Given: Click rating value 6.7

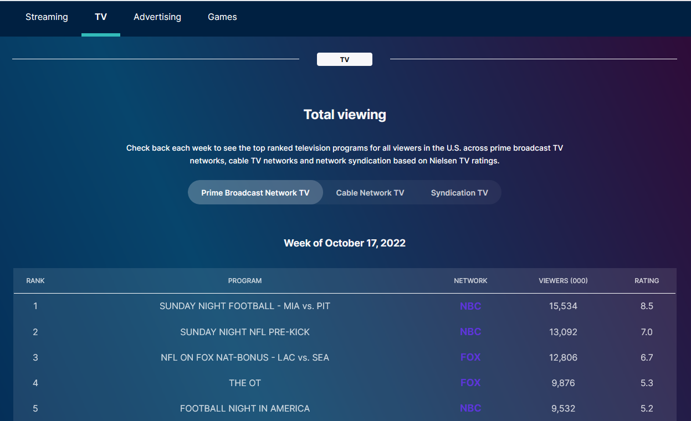Looking at the screenshot, I should click(x=647, y=357).
